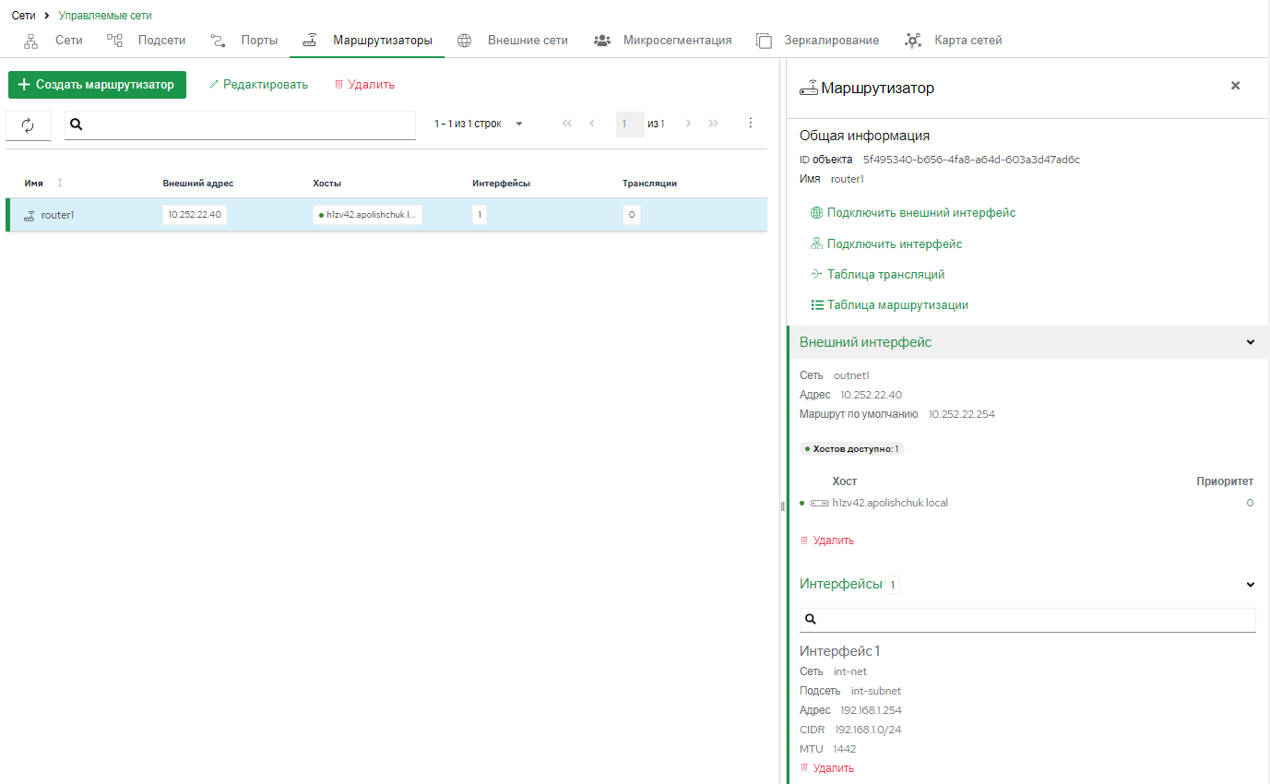This screenshot has height=784, width=1270.
Task: Click Создать маршрутизатор button
Action: (x=97, y=85)
